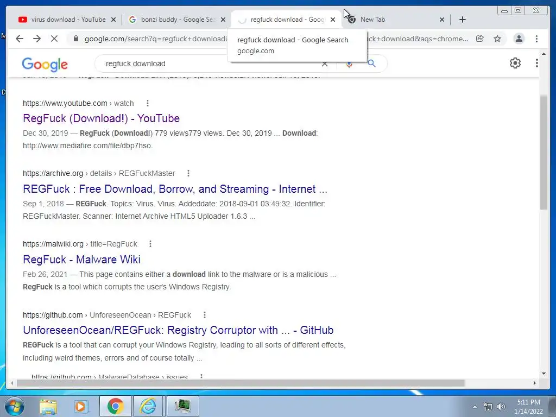
Task: Click the vertical scrollbar thumb
Action: click(x=544, y=153)
